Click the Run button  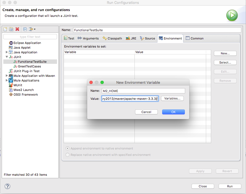[x=230, y=186]
